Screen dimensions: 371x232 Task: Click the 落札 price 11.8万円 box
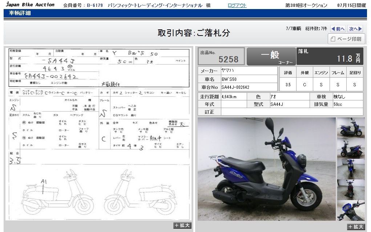pos(330,56)
